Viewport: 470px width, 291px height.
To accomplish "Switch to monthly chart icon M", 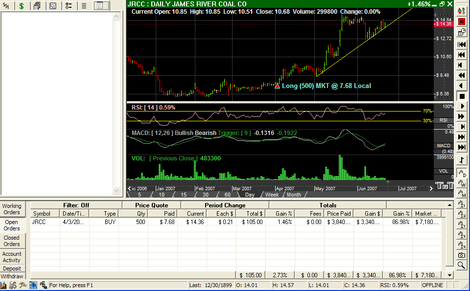I will [462, 194].
